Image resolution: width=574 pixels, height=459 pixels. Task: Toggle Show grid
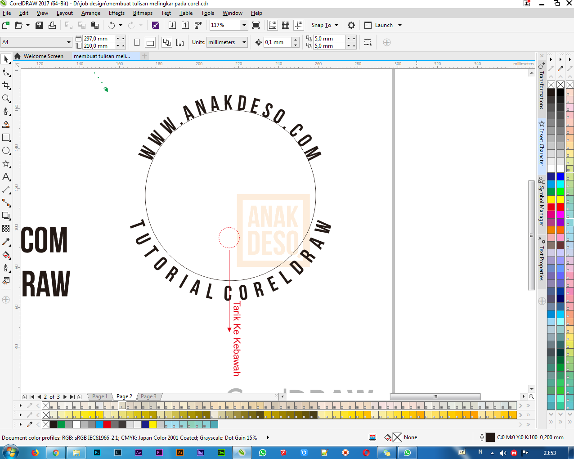(x=285, y=25)
